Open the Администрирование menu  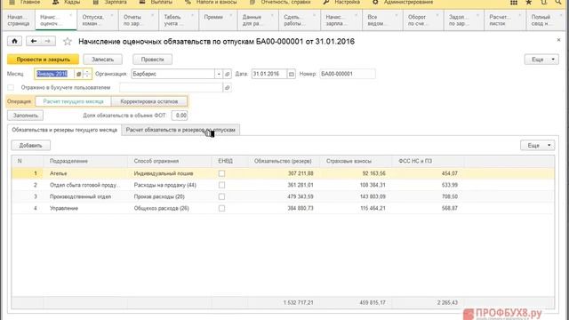click(403, 2)
